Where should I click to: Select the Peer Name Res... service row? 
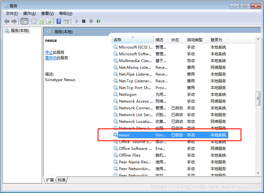(x=170, y=162)
